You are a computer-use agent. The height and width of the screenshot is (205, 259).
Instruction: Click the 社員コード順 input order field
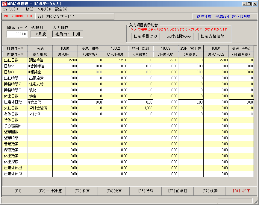pos(68,34)
